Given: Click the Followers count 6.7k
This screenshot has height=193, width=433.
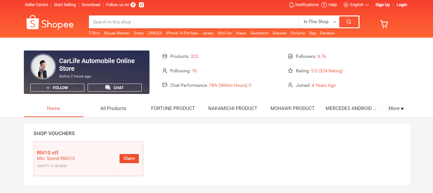Looking at the screenshot, I should pos(322,56).
